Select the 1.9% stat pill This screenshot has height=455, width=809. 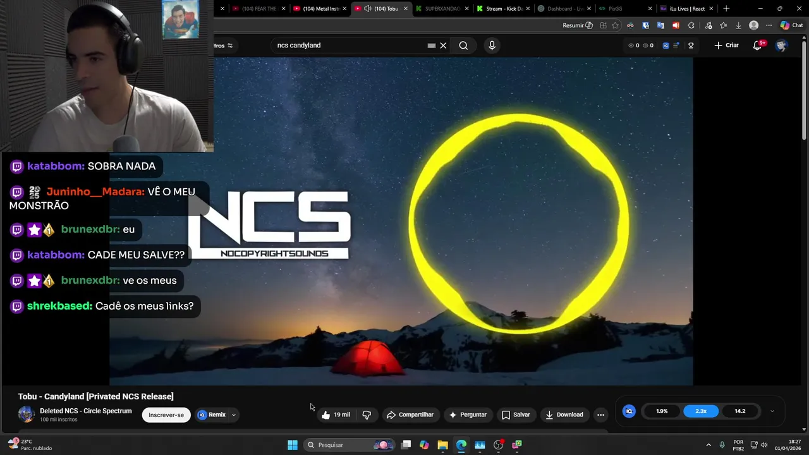662,411
